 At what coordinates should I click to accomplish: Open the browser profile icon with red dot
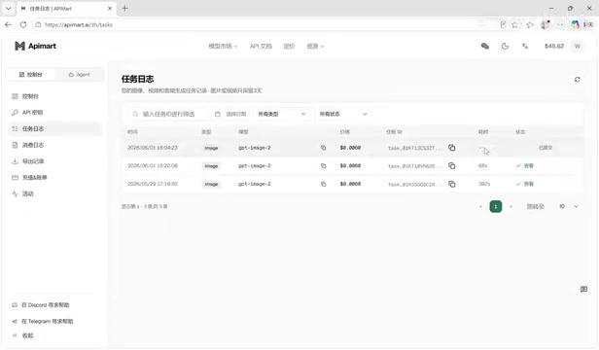tap(546, 25)
